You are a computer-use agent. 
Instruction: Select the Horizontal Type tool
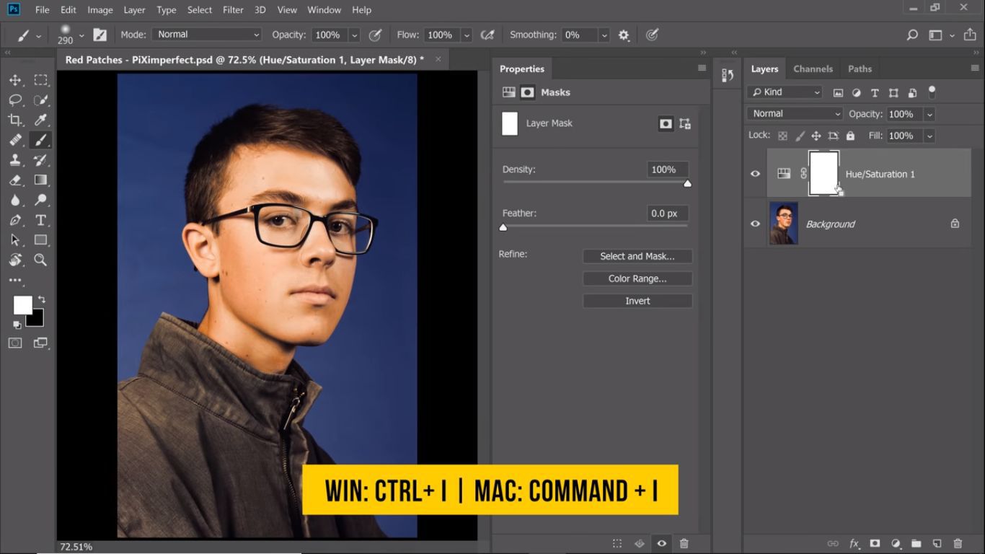pyautogui.click(x=41, y=220)
